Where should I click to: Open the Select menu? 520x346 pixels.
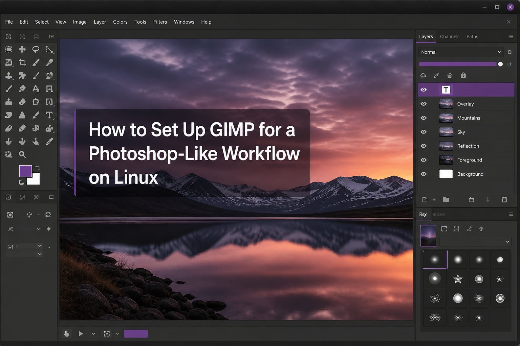(x=42, y=22)
